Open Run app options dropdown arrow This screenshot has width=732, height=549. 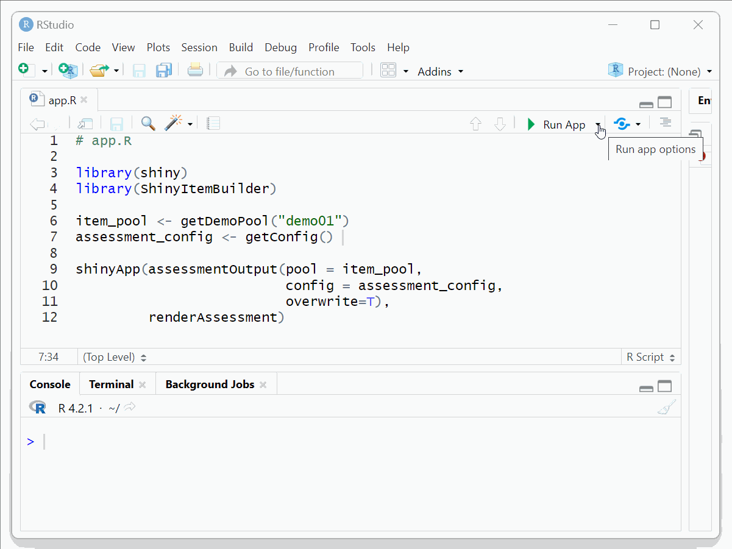599,125
